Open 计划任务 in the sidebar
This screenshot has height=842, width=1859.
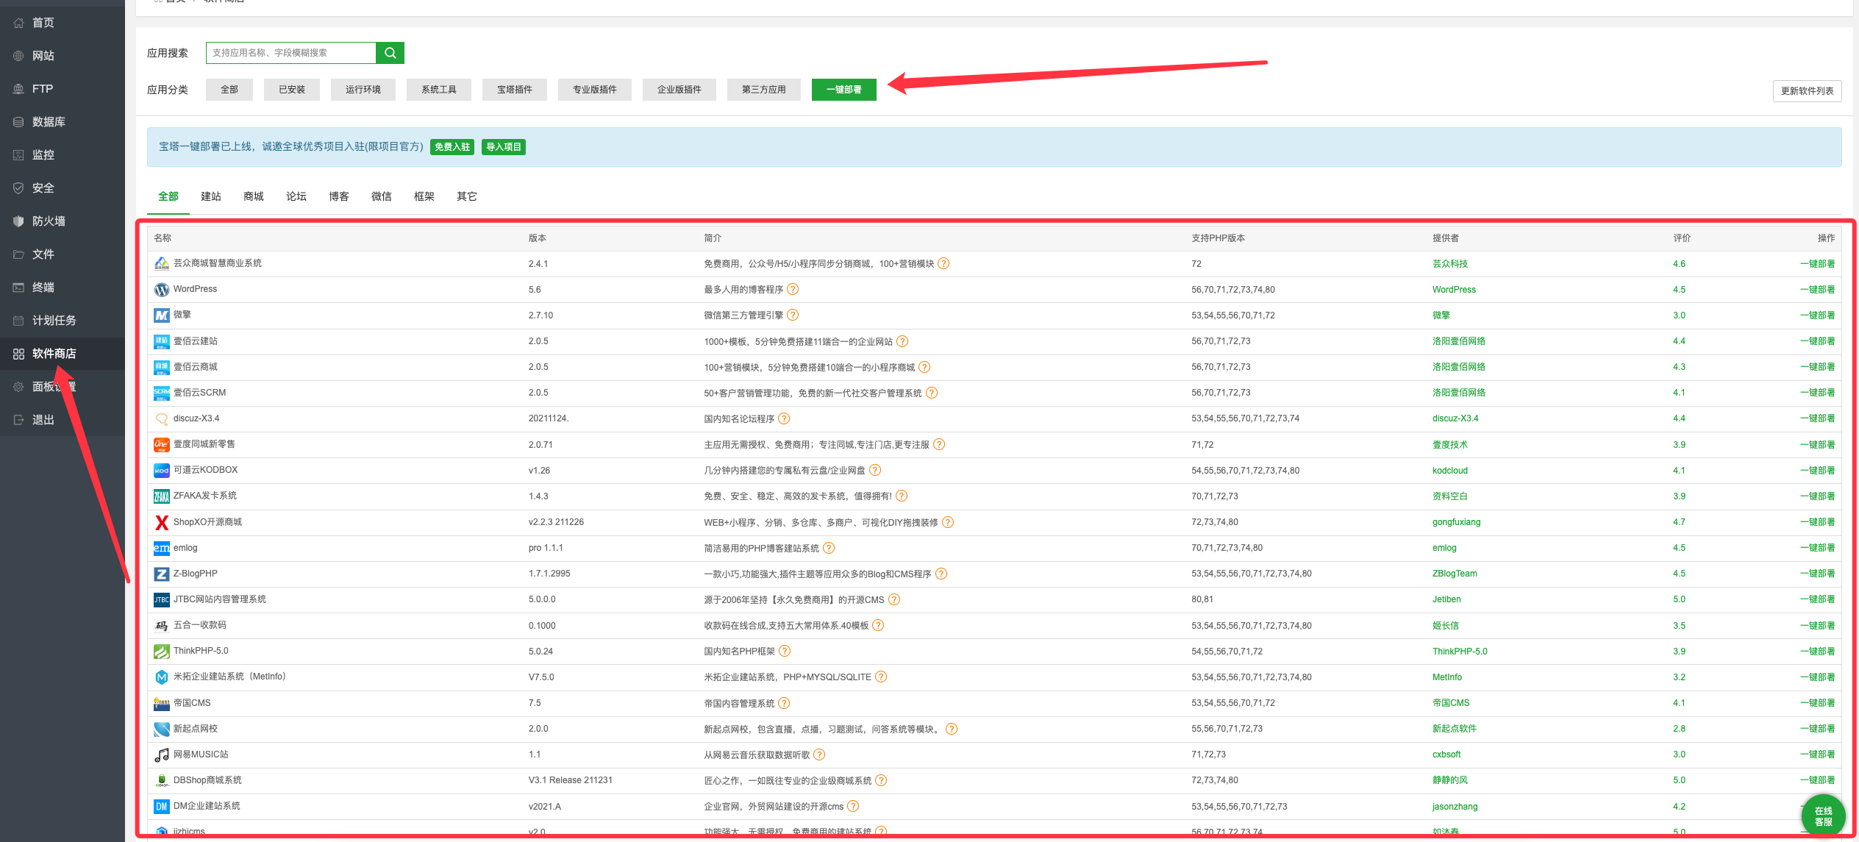coord(54,321)
